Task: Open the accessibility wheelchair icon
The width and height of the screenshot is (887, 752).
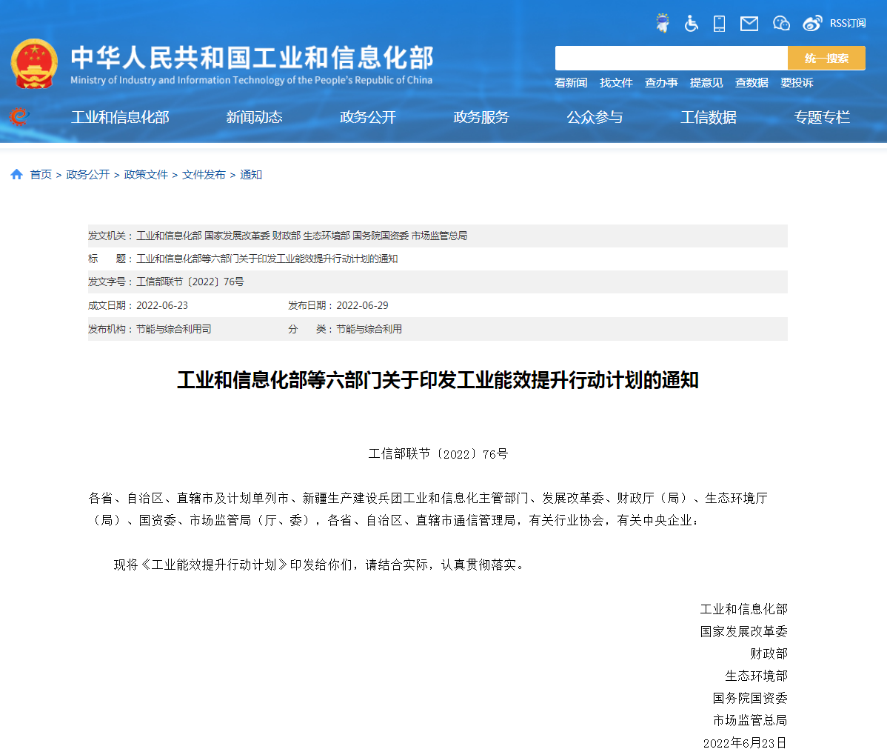Action: coord(692,23)
